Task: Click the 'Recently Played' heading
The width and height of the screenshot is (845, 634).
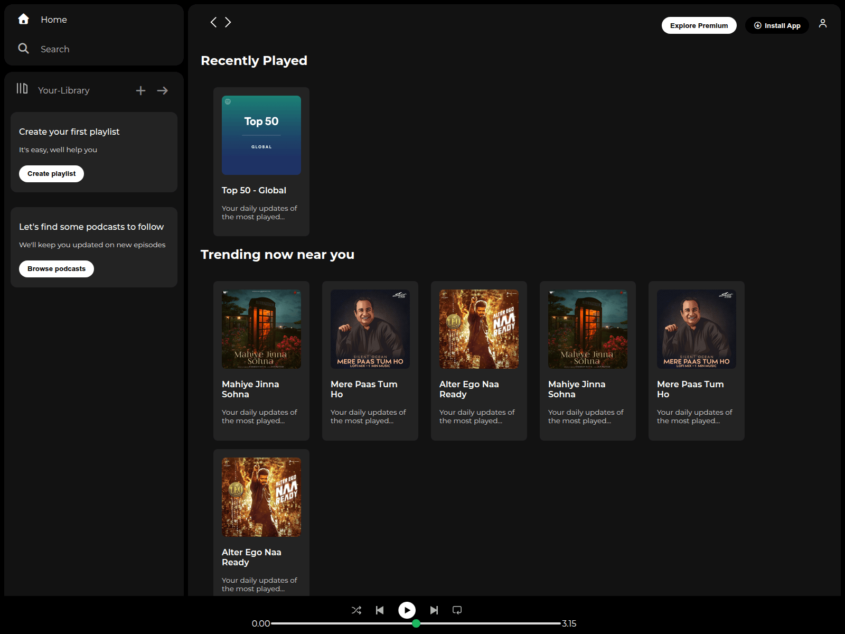Action: click(x=254, y=61)
